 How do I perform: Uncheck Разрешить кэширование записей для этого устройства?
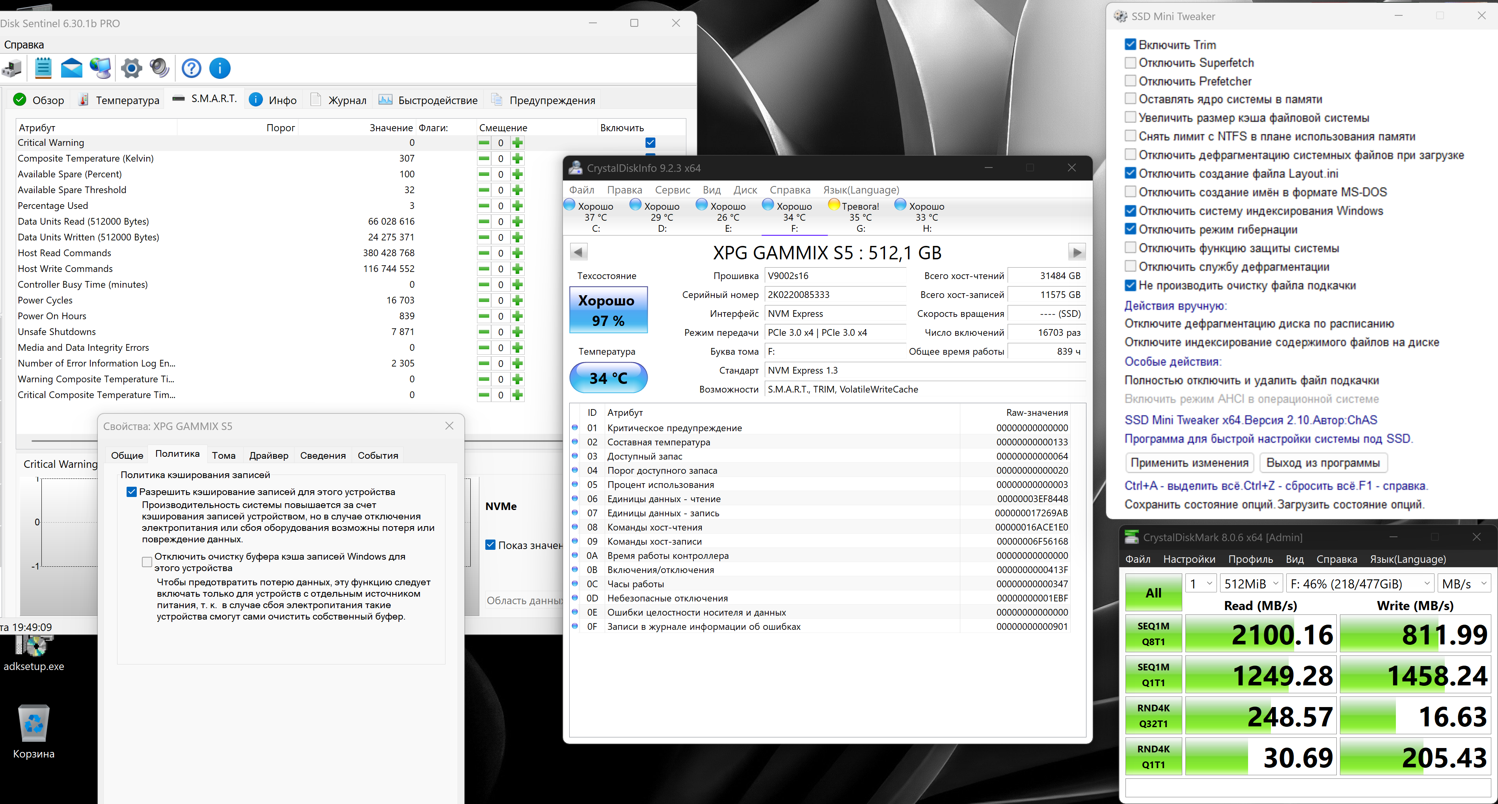click(x=132, y=492)
